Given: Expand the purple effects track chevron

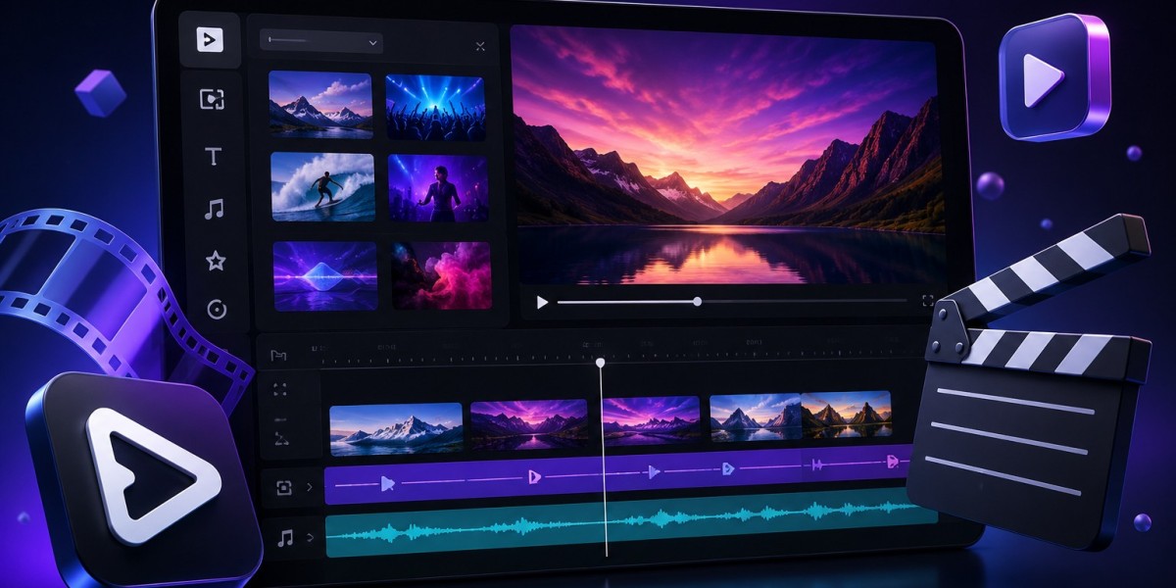Looking at the screenshot, I should (310, 487).
